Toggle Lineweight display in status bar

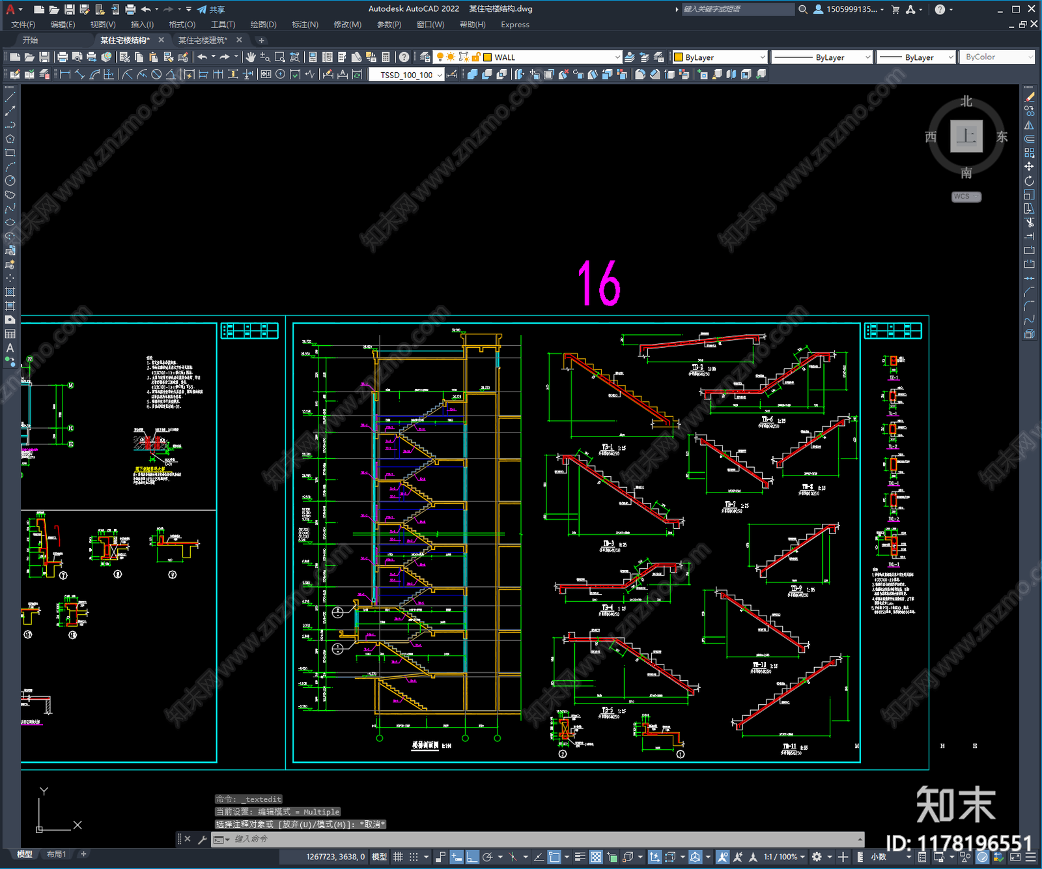580,857
